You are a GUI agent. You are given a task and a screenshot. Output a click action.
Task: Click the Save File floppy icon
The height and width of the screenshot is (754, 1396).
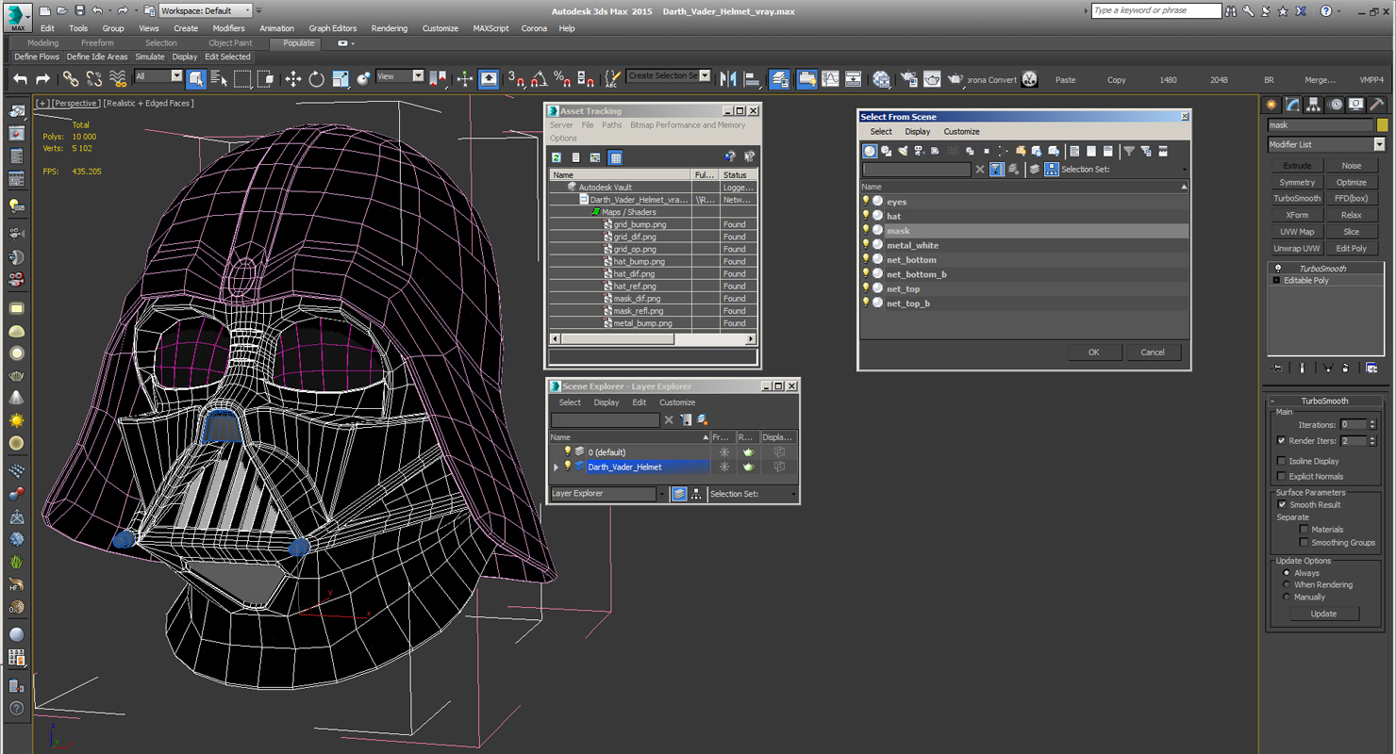pyautogui.click(x=79, y=10)
